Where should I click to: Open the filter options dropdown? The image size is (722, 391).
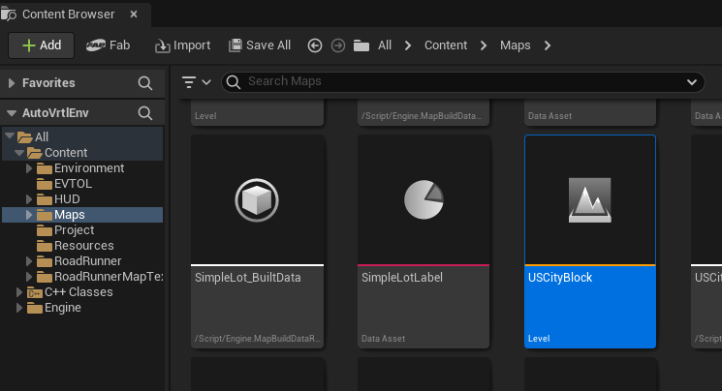pos(196,82)
